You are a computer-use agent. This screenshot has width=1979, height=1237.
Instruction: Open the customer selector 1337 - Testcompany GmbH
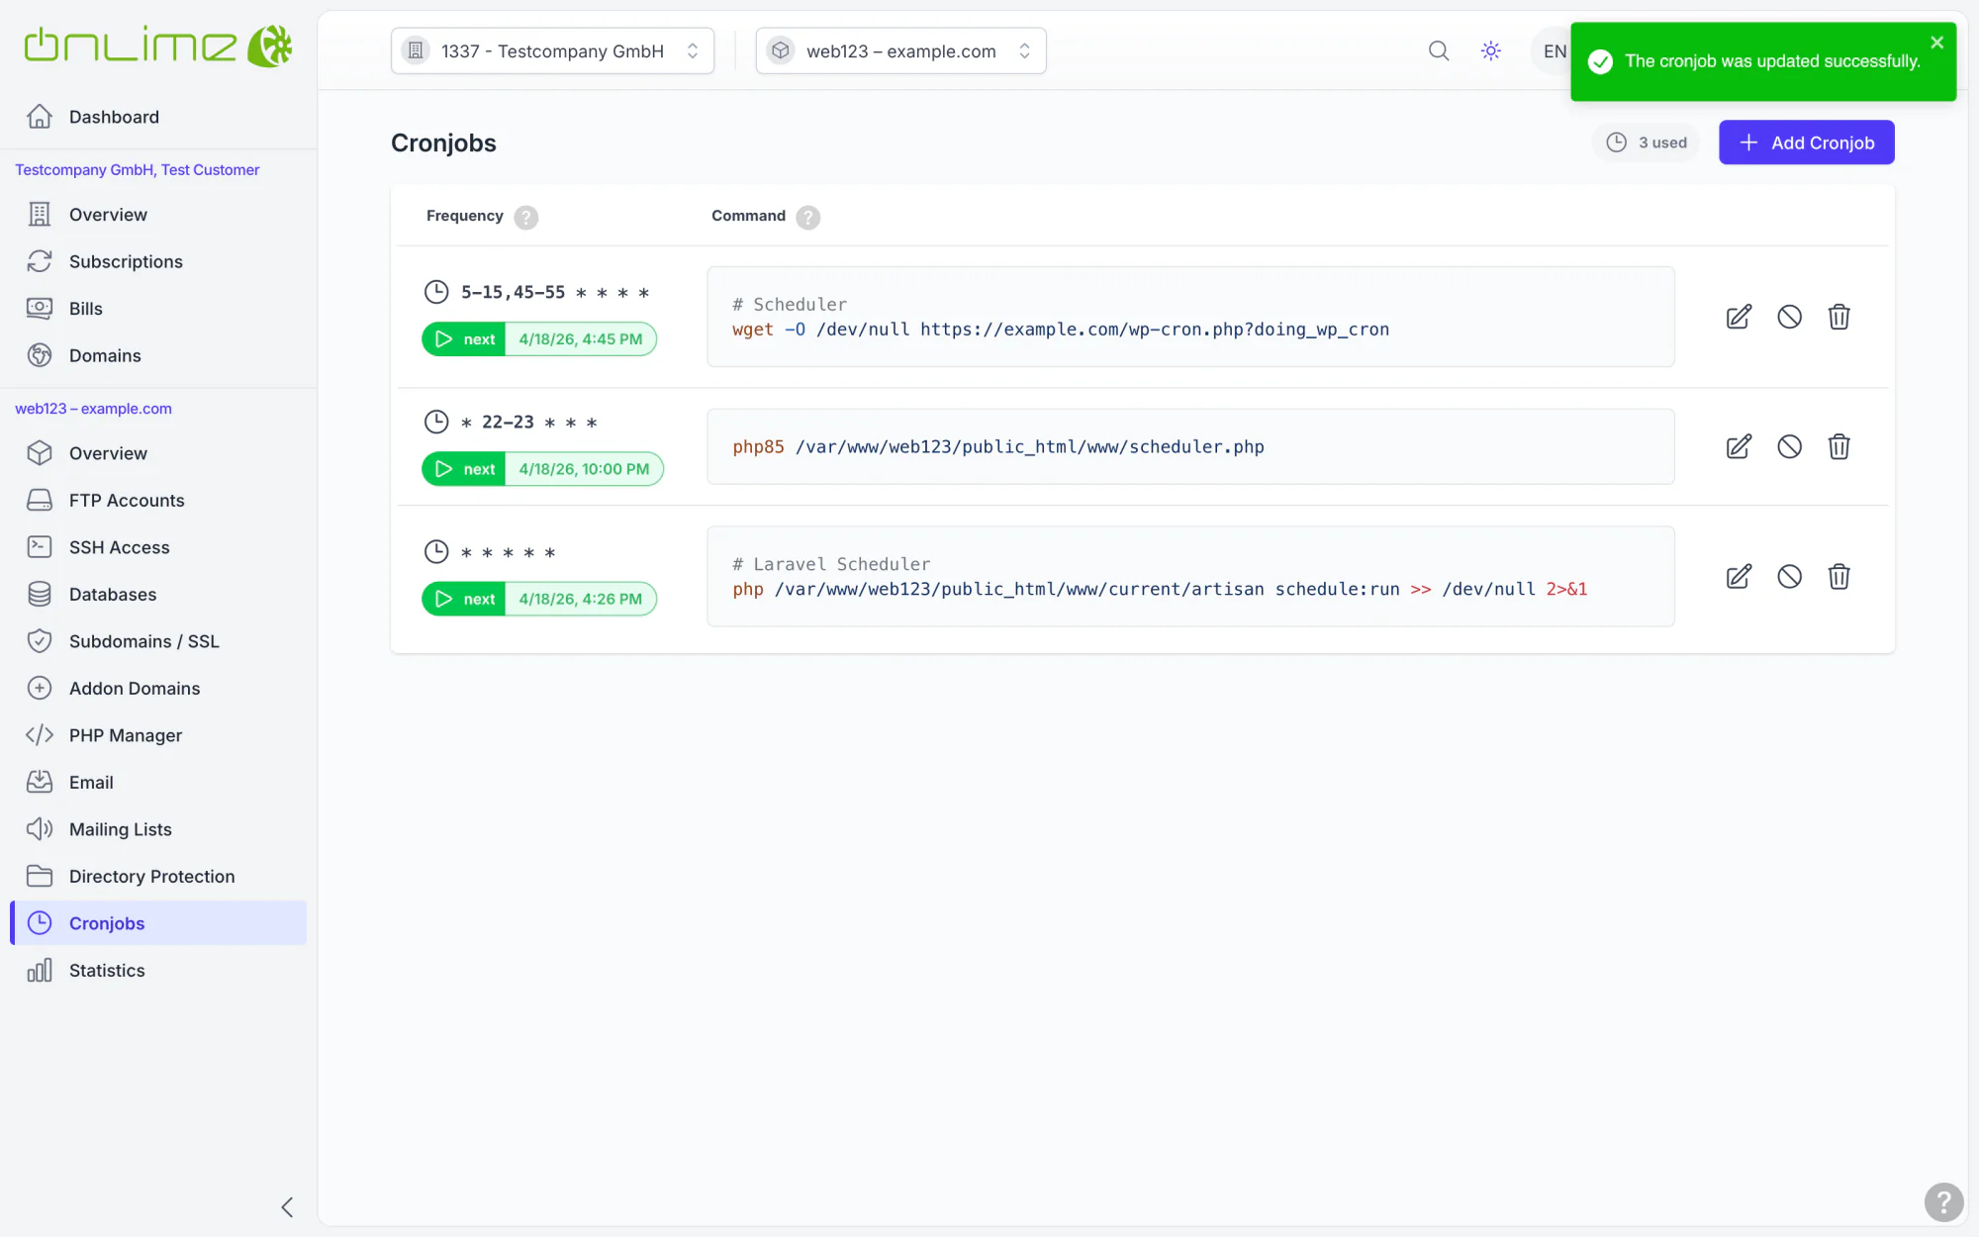[x=552, y=50]
